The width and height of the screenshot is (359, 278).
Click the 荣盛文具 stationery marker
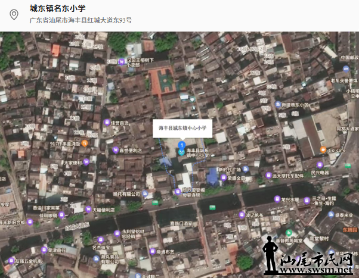223,177
